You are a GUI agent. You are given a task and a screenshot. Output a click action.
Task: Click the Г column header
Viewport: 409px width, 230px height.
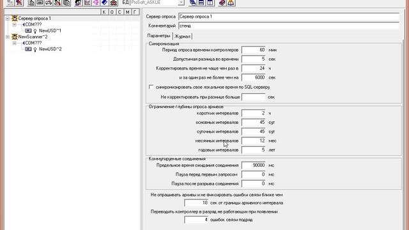(135, 12)
